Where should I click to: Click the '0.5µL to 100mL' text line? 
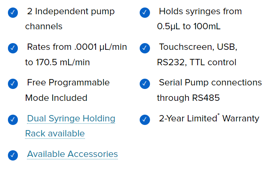(188, 26)
